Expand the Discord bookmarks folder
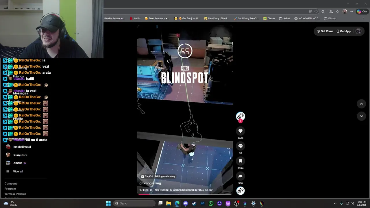Viewport: 370px width, 208px height. (x=330, y=18)
